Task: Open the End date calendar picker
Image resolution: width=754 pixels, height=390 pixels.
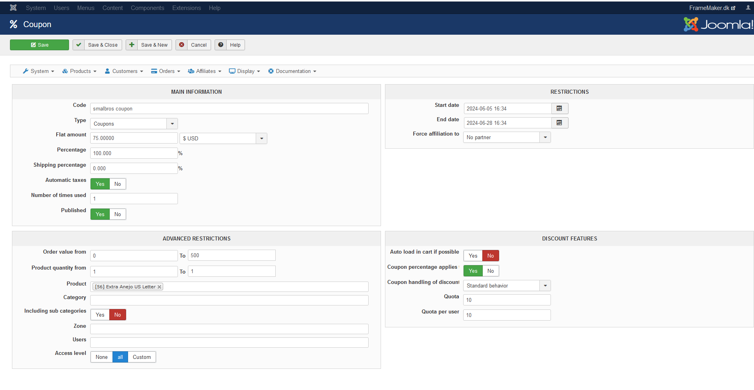Action: click(559, 123)
